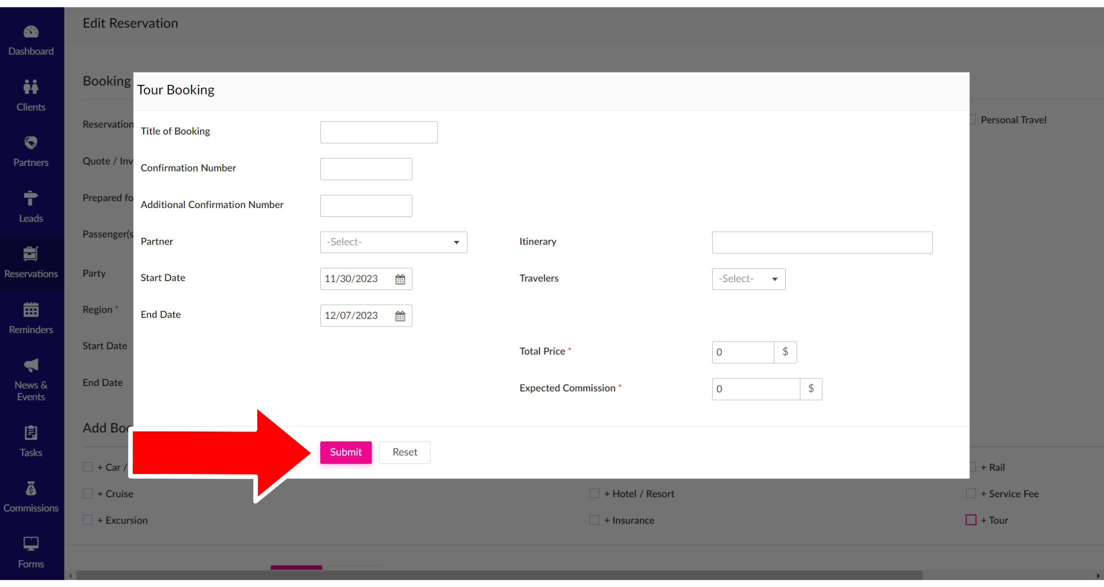Open the Reminders calendar icon in sidebar
The width and height of the screenshot is (1104, 587).
point(31,310)
